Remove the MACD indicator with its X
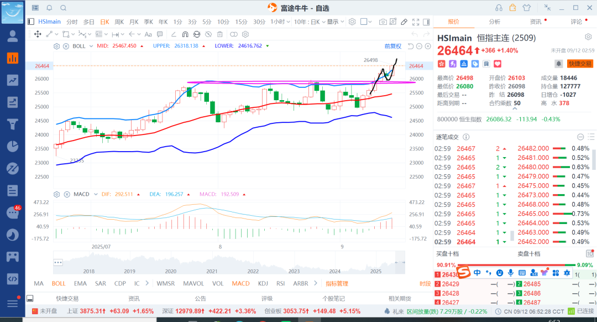Image resolution: width=597 pixels, height=322 pixels. click(67, 194)
